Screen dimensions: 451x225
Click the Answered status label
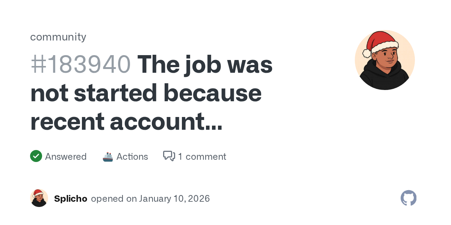tap(66, 156)
